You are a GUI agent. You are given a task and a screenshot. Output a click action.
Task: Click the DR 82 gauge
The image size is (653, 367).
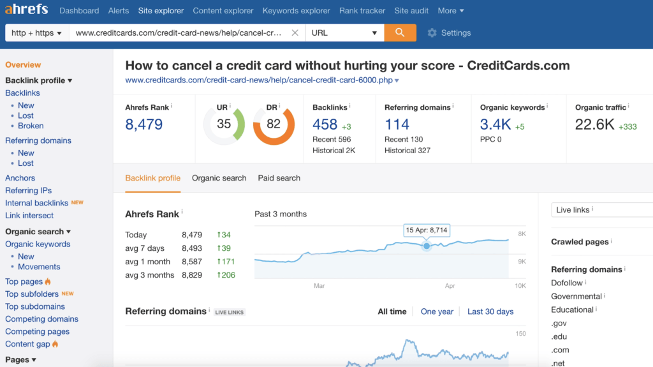coord(274,124)
